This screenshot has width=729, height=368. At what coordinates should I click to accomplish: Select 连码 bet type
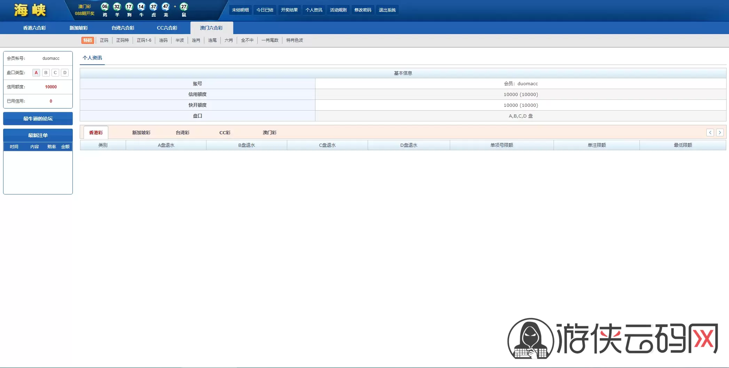pyautogui.click(x=163, y=40)
